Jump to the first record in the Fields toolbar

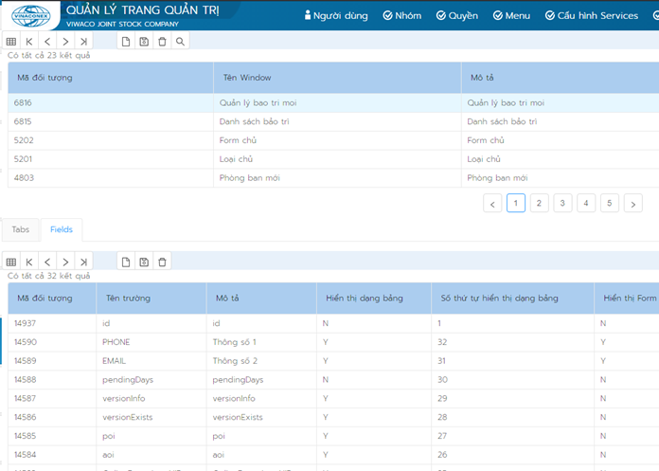point(29,262)
